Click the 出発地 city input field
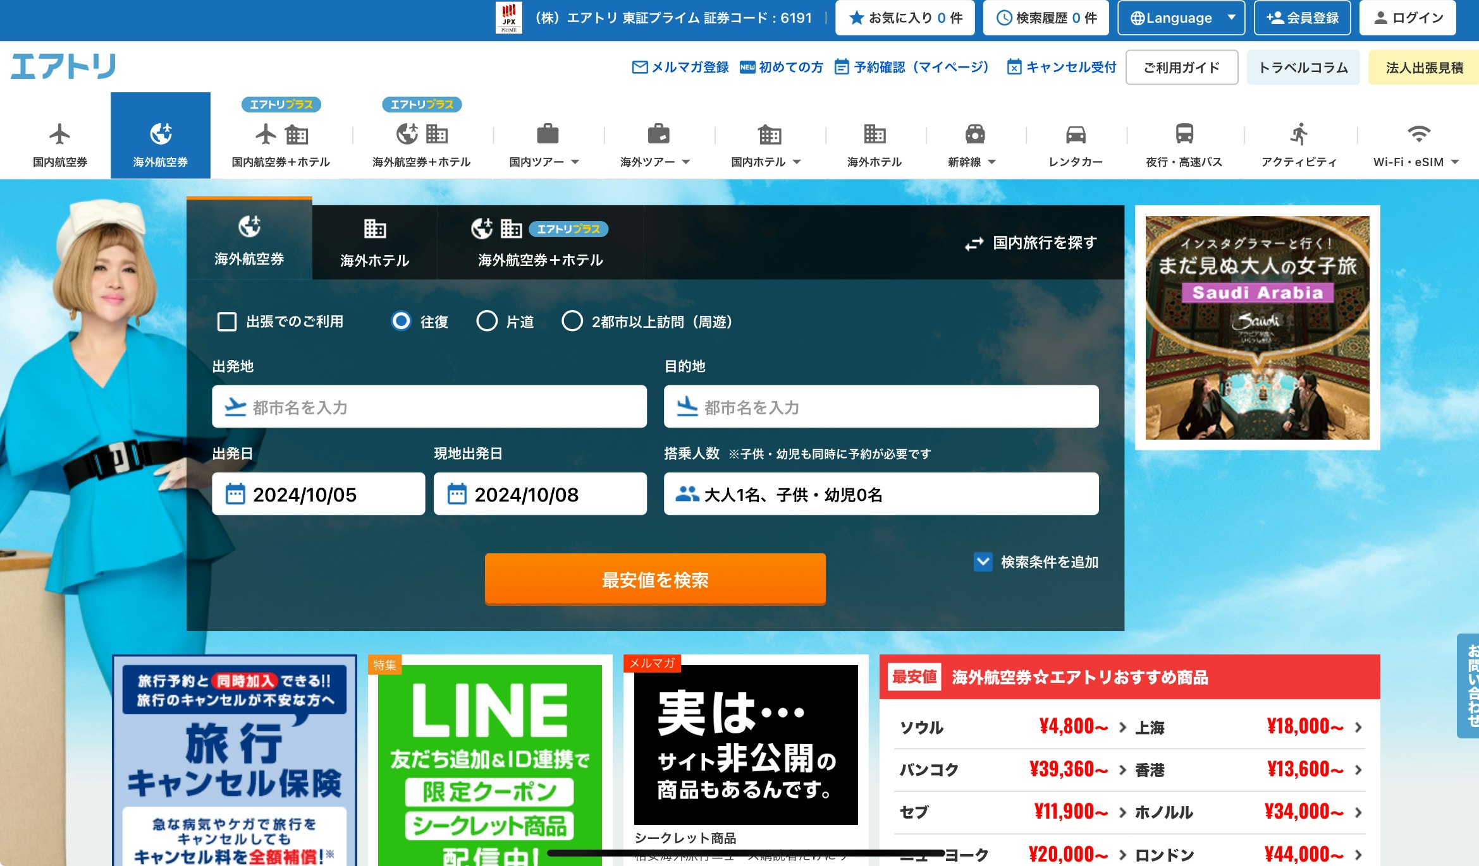1479x866 pixels. click(x=429, y=407)
